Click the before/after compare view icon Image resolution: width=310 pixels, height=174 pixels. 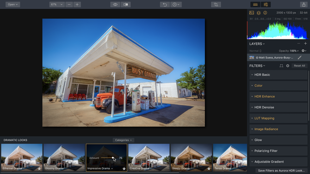point(126,5)
